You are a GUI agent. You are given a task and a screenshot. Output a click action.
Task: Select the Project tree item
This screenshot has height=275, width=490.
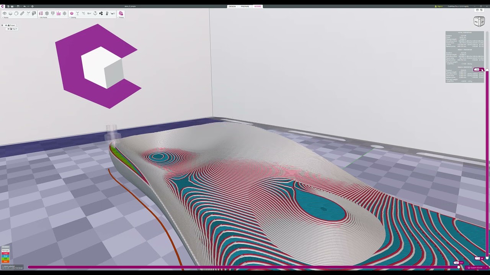point(12,25)
